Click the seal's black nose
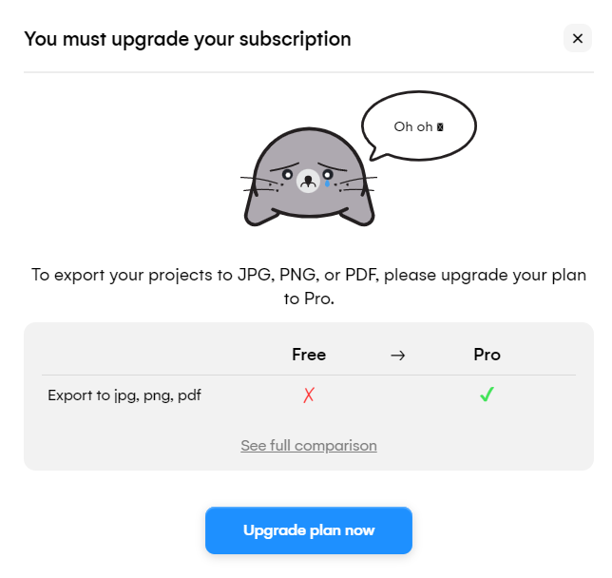 click(308, 181)
